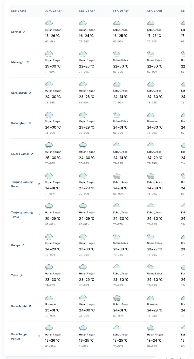The width and height of the screenshot is (194, 359).
Task: Click Kerinci's Friday 24 Apr rain icon
Action: 49,23
